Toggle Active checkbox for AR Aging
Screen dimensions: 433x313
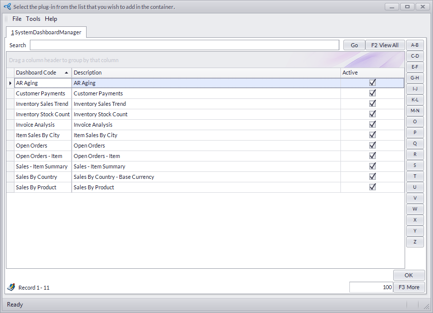click(x=372, y=83)
